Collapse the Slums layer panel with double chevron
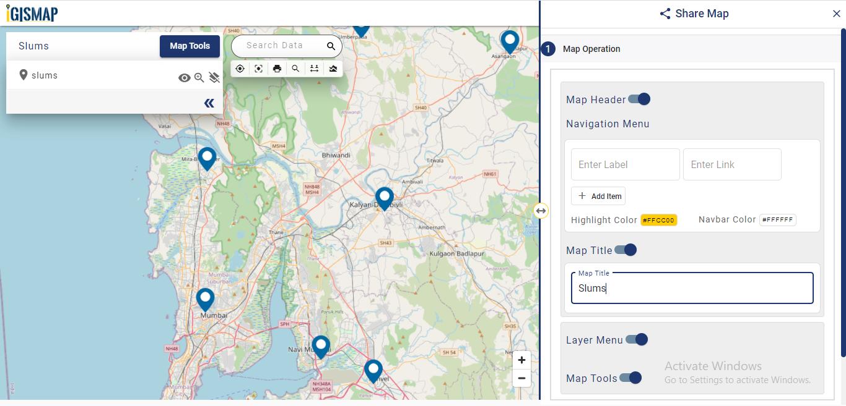The height and width of the screenshot is (406, 846). click(209, 103)
